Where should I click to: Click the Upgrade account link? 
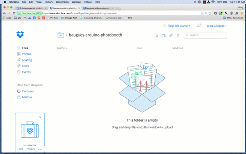(179, 25)
